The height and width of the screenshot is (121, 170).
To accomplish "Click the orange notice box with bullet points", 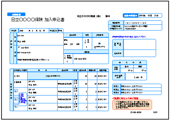I will click(132, 105).
